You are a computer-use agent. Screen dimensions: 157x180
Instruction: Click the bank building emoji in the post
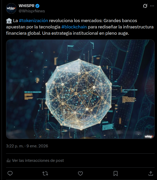[9, 21]
